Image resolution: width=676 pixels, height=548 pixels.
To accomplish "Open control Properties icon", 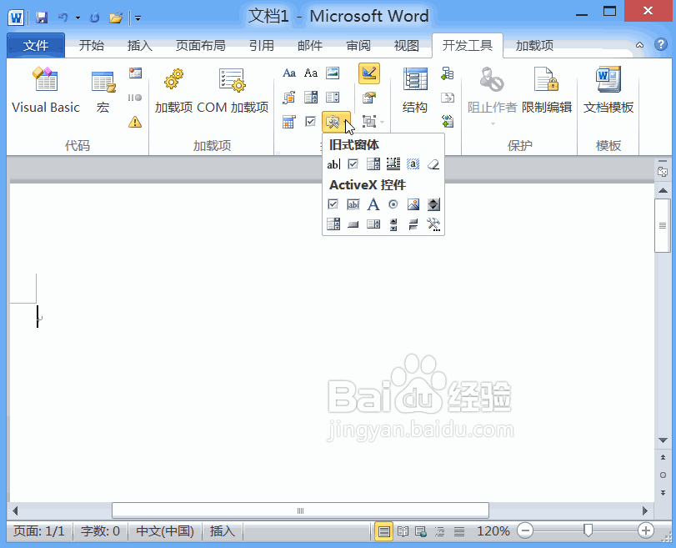I will coord(369,98).
